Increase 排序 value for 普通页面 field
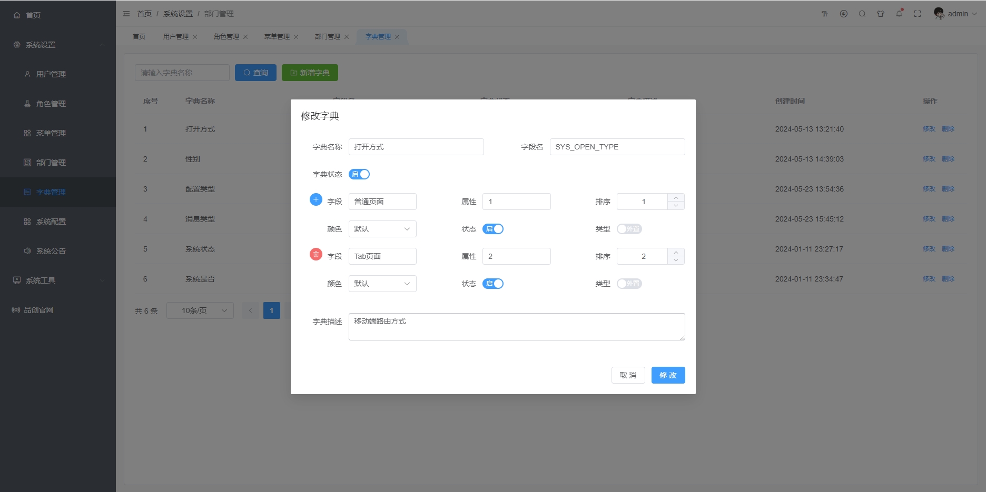The width and height of the screenshot is (986, 492). (676, 198)
